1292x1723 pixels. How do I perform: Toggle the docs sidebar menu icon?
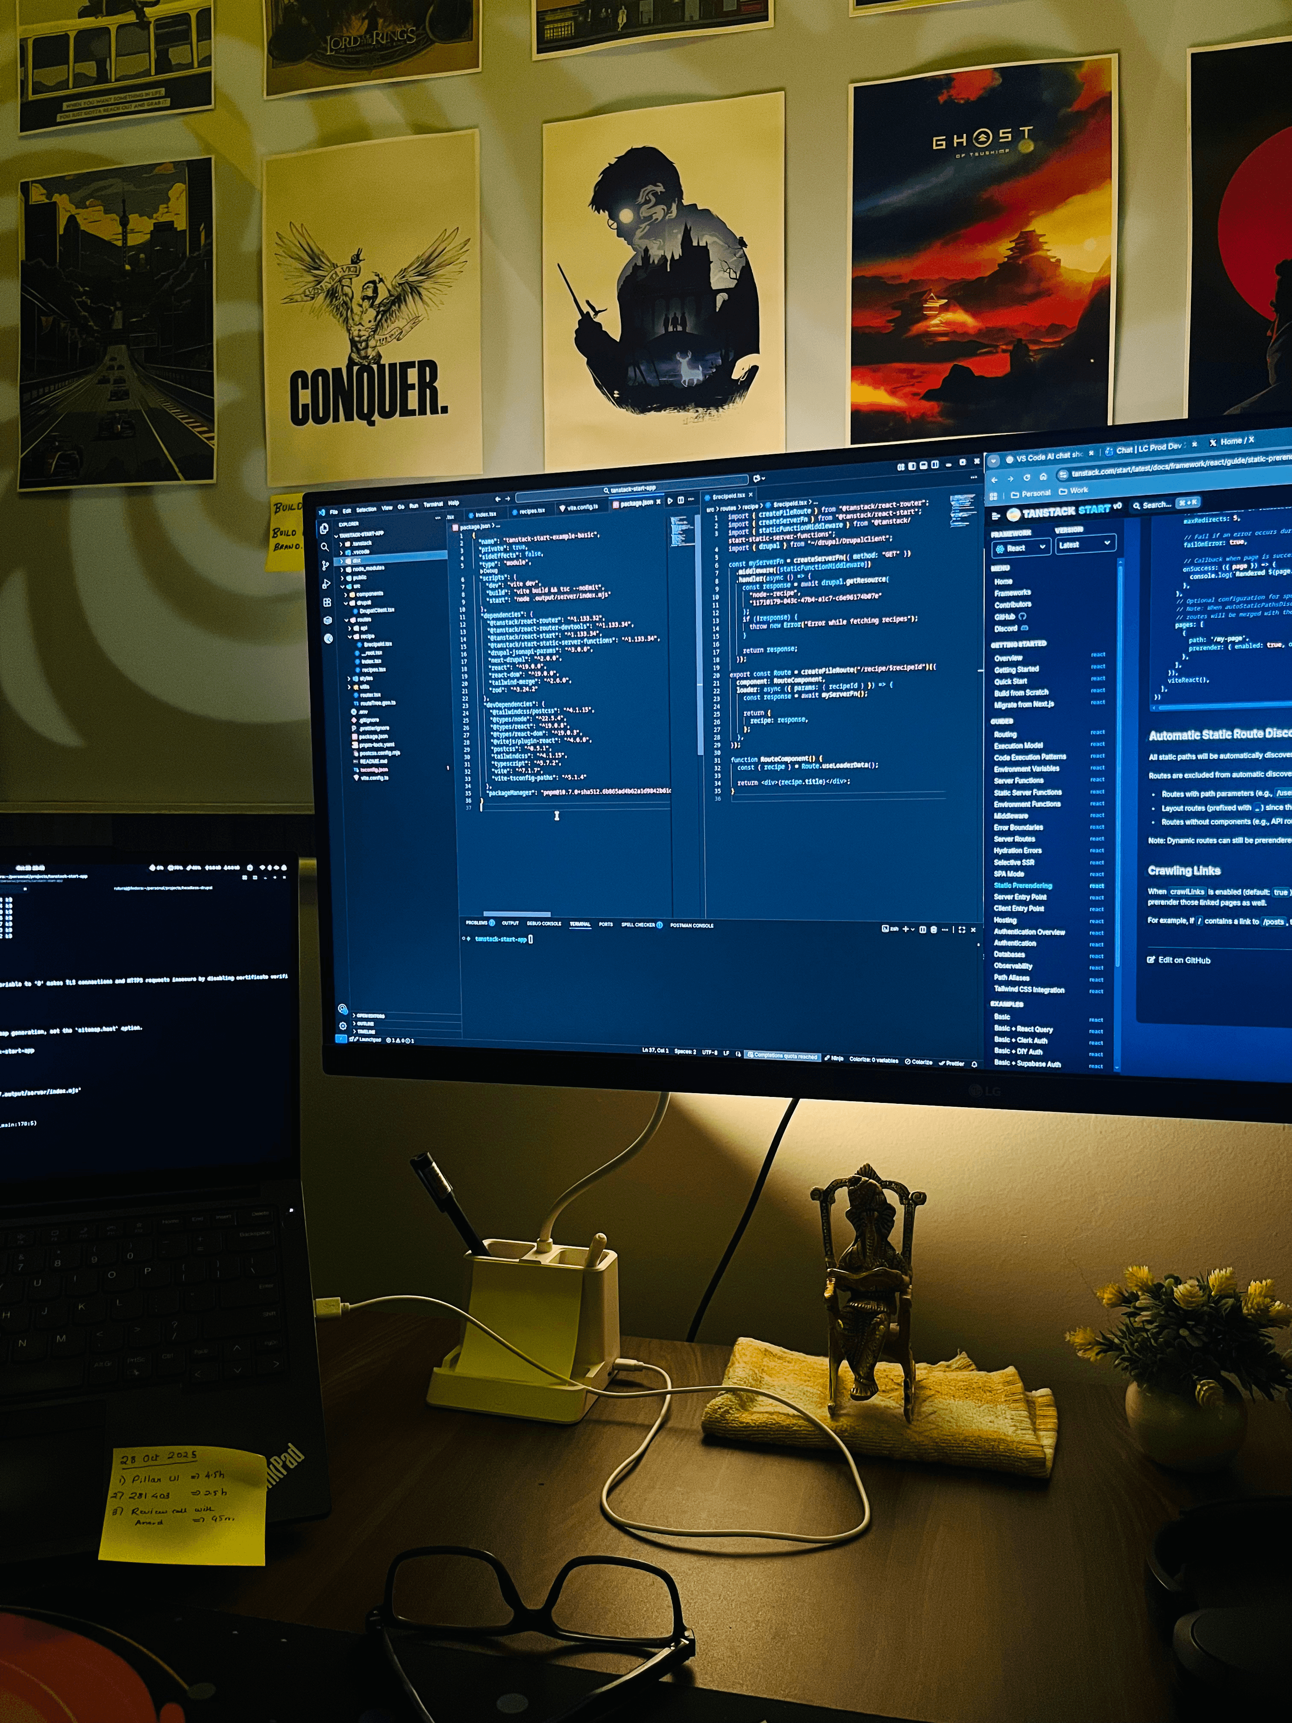click(995, 516)
